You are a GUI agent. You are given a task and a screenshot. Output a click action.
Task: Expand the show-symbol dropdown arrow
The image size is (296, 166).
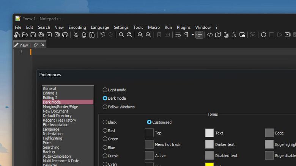(x=193, y=35)
